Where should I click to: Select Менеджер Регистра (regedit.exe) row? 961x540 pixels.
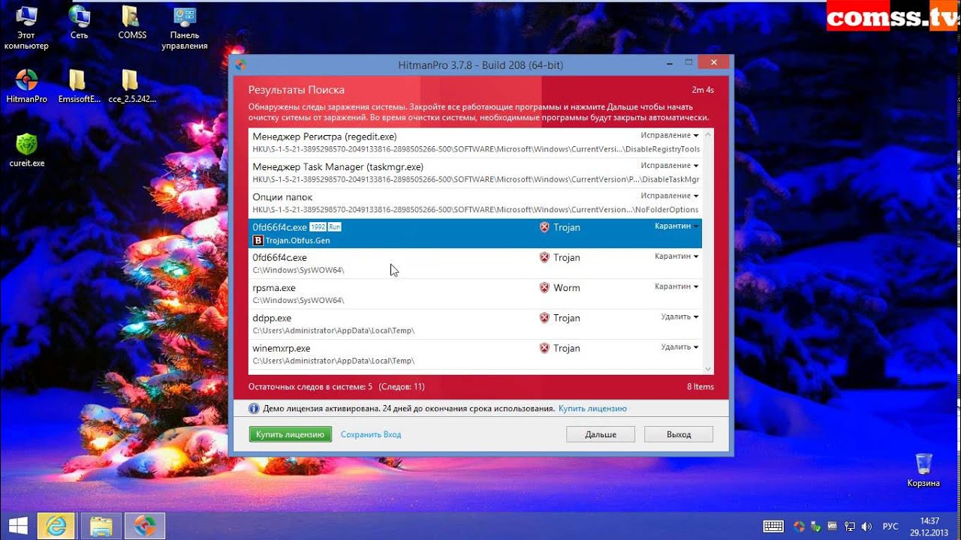coord(475,142)
